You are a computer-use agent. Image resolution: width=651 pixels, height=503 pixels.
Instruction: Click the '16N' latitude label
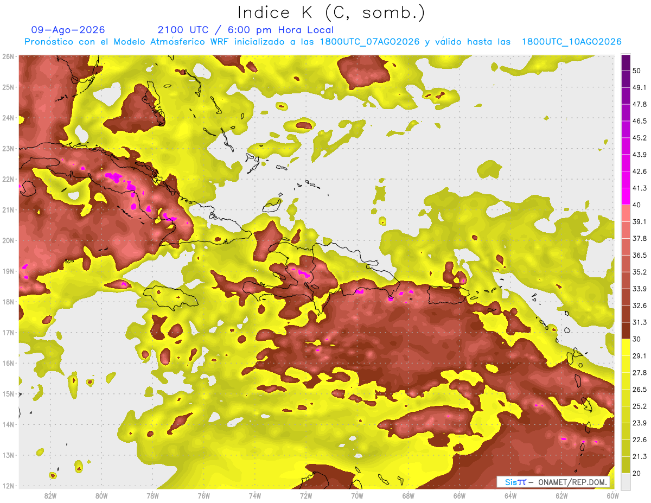pos(8,363)
